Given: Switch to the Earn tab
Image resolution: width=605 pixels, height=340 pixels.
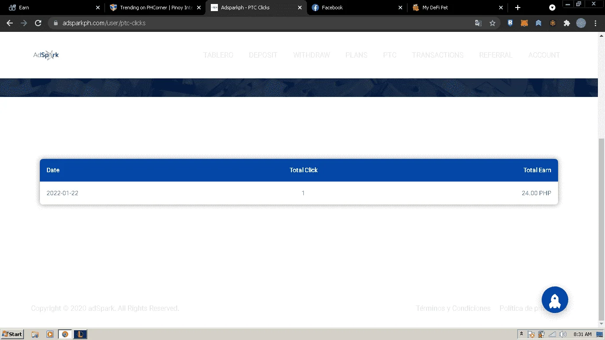Looking at the screenshot, I should (53, 8).
